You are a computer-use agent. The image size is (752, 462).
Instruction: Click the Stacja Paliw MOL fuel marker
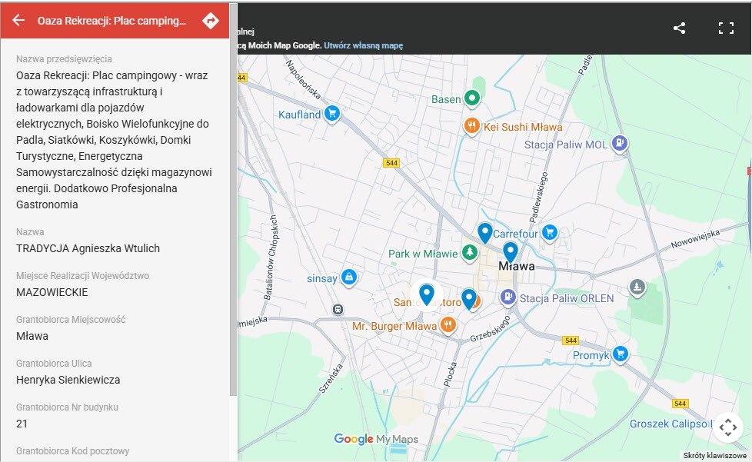click(619, 144)
